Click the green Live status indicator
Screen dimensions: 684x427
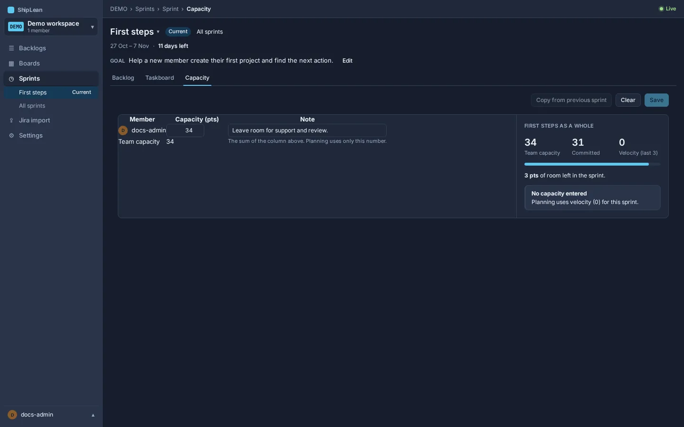[667, 9]
